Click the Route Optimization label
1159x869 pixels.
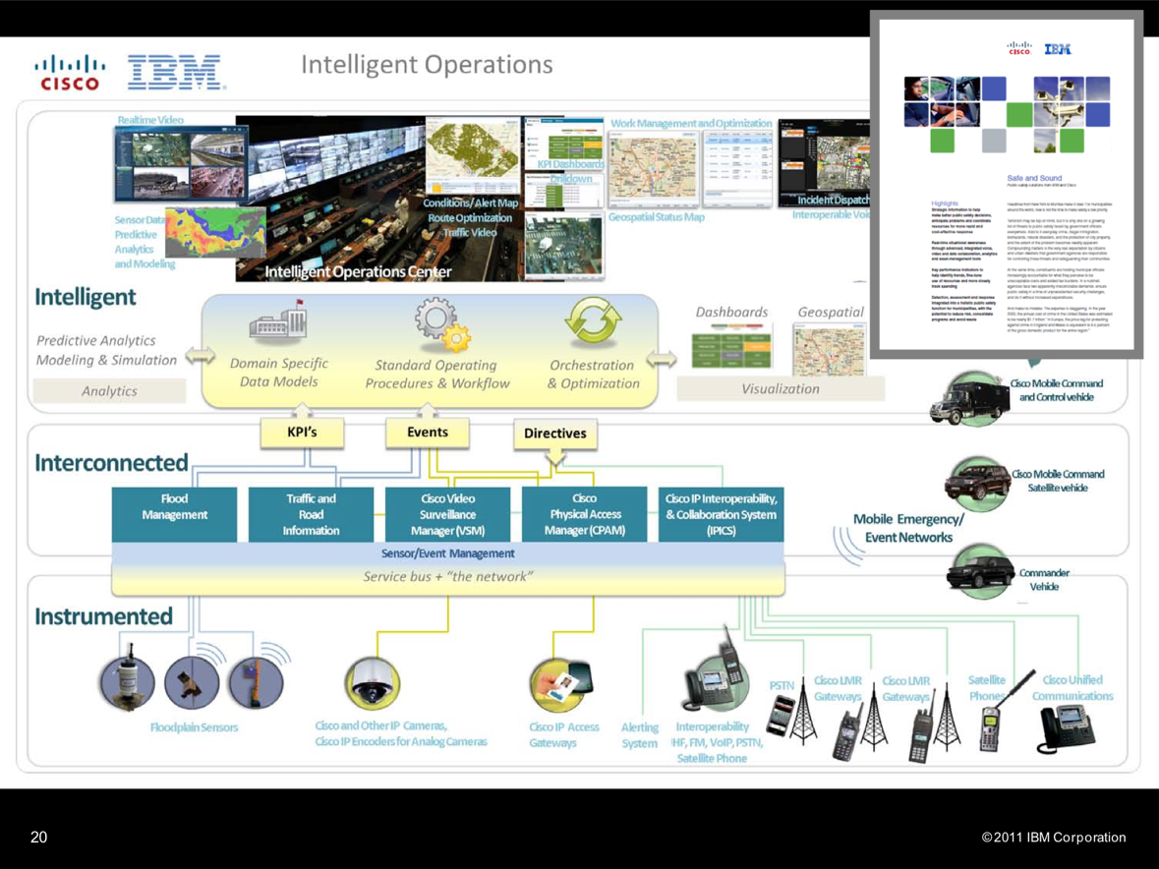470,218
